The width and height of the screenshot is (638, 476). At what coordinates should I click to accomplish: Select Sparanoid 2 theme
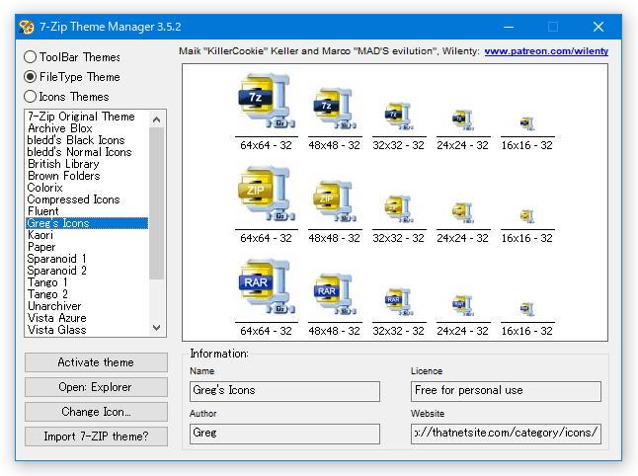pyautogui.click(x=87, y=271)
